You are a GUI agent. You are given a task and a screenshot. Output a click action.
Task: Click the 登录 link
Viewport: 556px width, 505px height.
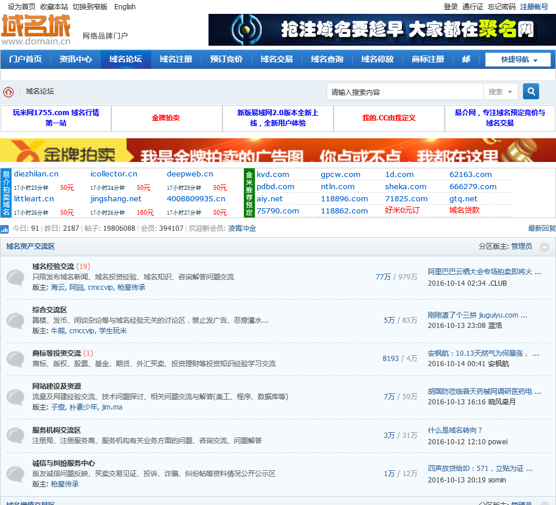click(451, 7)
